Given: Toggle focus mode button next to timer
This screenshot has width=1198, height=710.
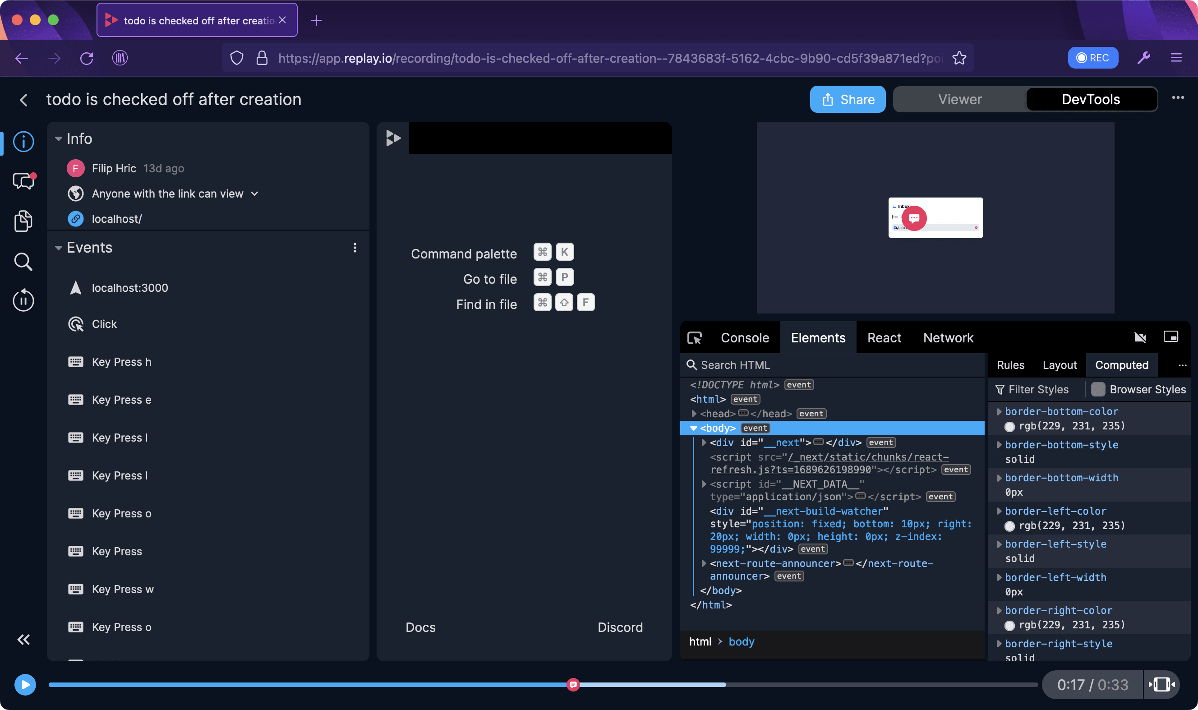Looking at the screenshot, I should [x=1161, y=685].
